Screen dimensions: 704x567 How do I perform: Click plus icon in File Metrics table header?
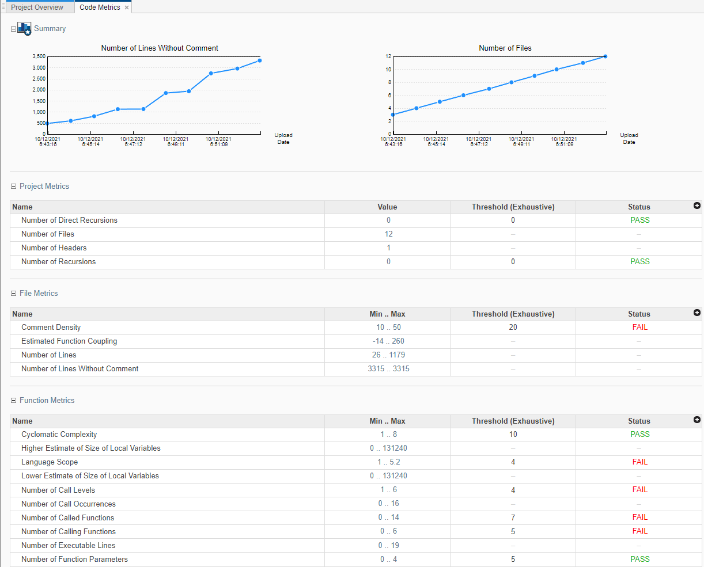pos(697,313)
